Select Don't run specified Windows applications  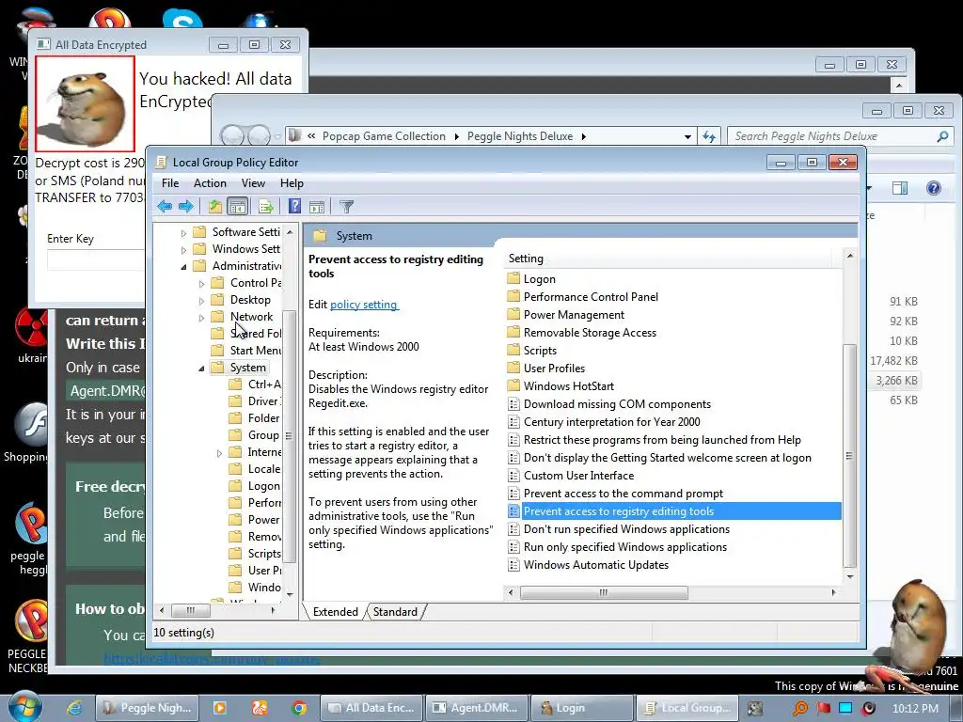(619, 529)
